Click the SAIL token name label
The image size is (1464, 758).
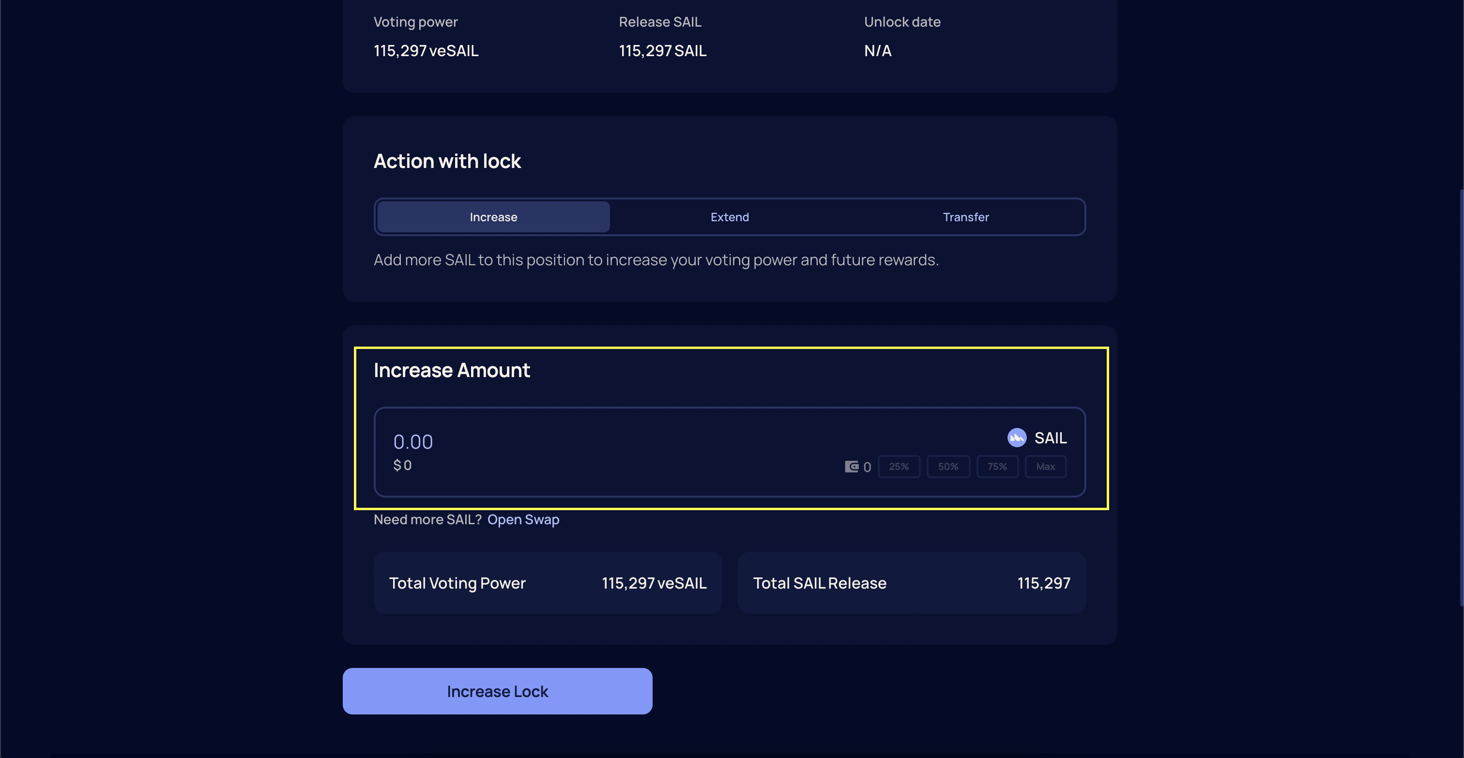(x=1050, y=438)
